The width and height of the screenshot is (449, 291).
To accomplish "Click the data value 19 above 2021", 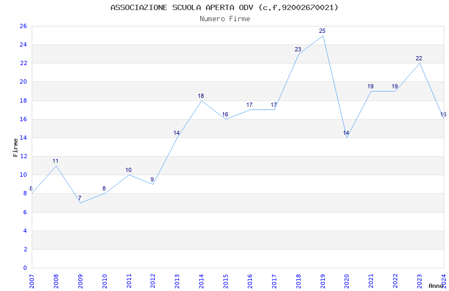I will click(x=370, y=86).
